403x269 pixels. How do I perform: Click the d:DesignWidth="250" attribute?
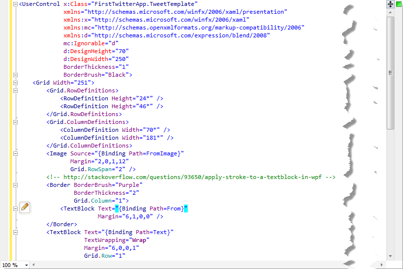coord(96,59)
